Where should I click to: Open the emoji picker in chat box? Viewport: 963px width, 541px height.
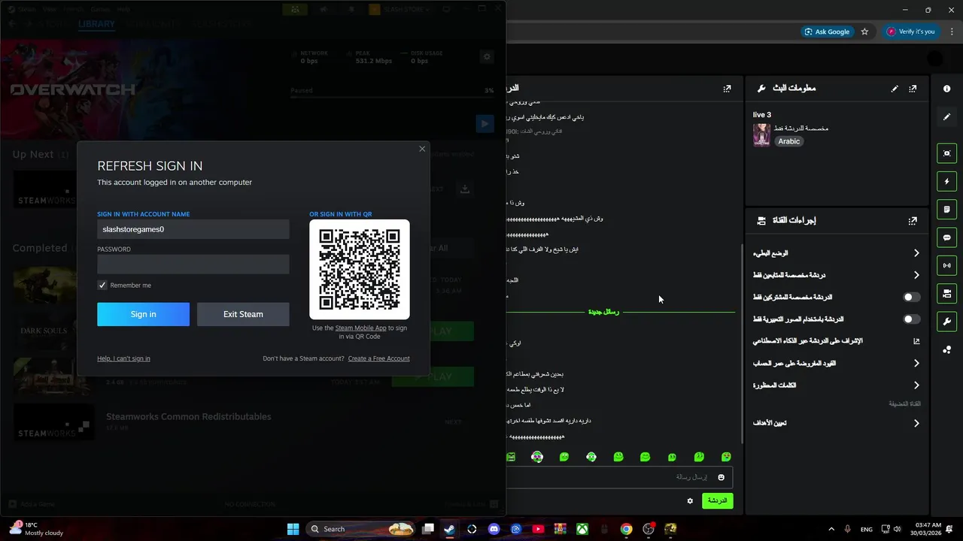click(721, 477)
